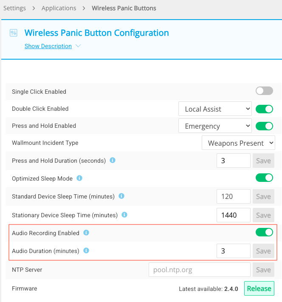Click info icon beside Audio Recording Enabled

pos(86,233)
